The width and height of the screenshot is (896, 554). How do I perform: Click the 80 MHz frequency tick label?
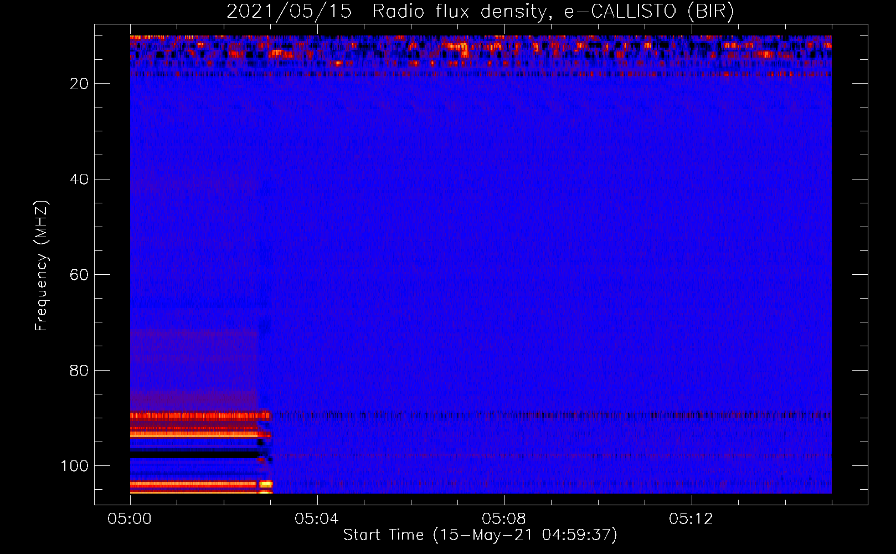pos(79,371)
